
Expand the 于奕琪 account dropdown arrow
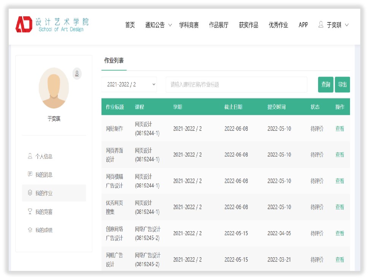click(347, 25)
